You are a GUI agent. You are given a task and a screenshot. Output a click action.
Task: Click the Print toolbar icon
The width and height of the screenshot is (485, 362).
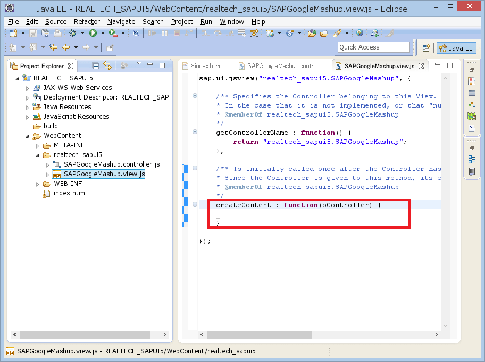click(x=57, y=33)
